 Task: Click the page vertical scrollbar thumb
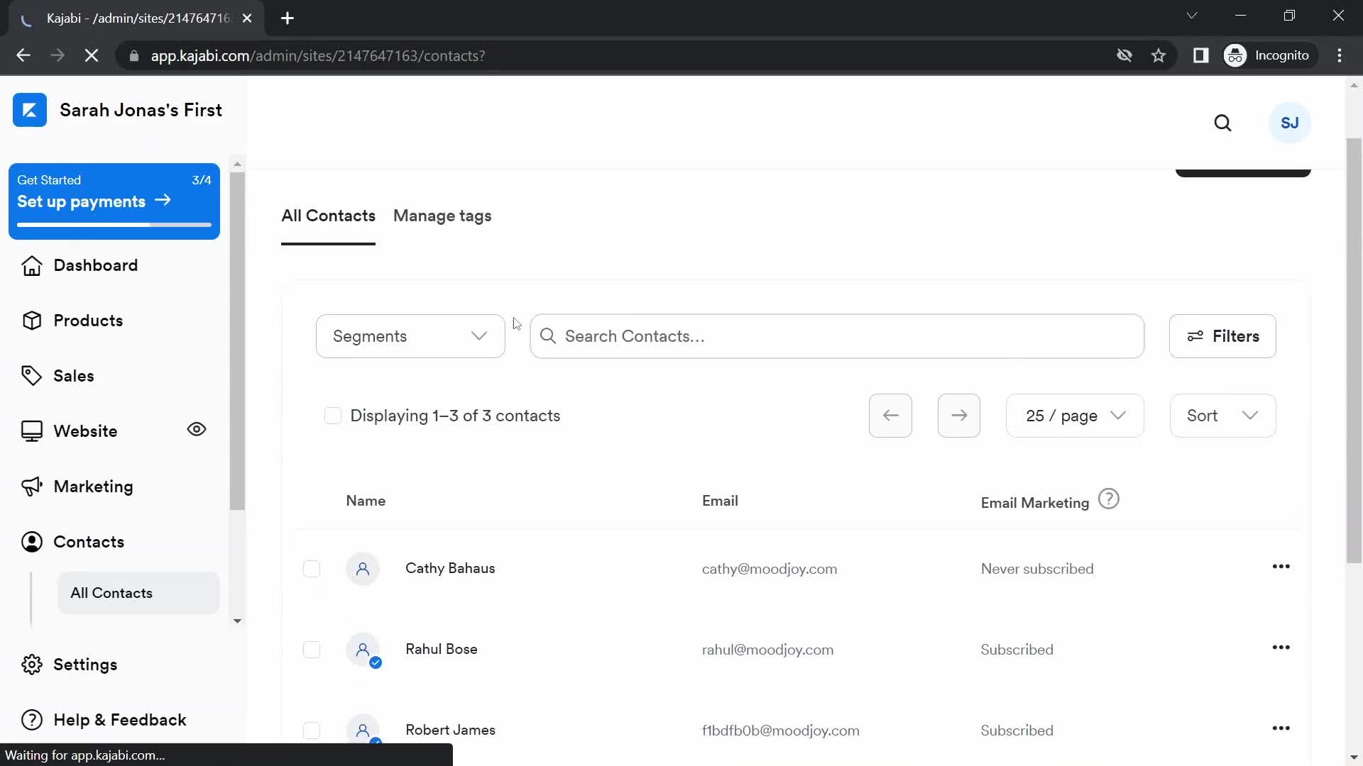point(1354,351)
